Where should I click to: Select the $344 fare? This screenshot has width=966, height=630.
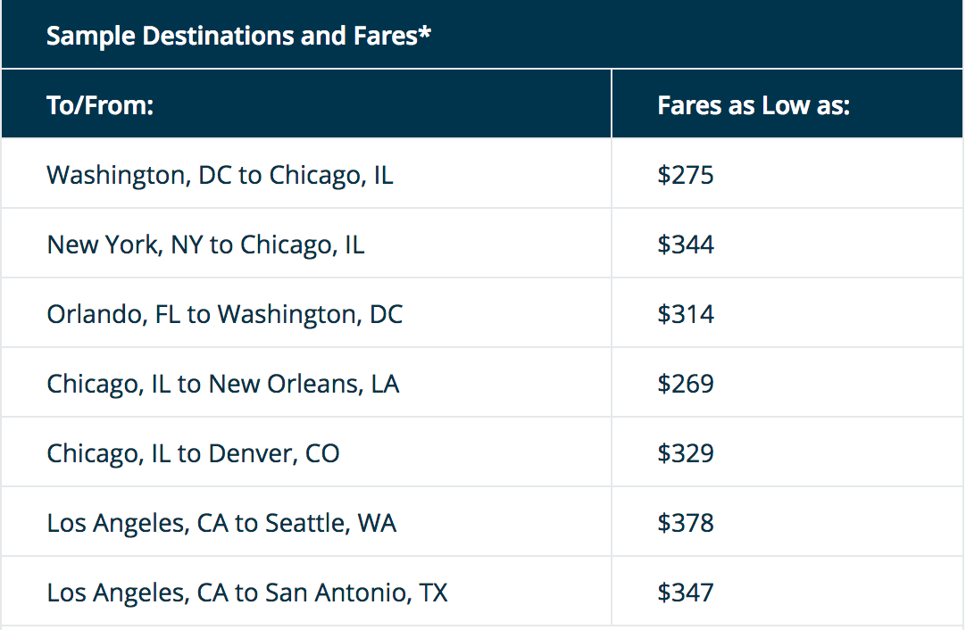click(x=686, y=245)
